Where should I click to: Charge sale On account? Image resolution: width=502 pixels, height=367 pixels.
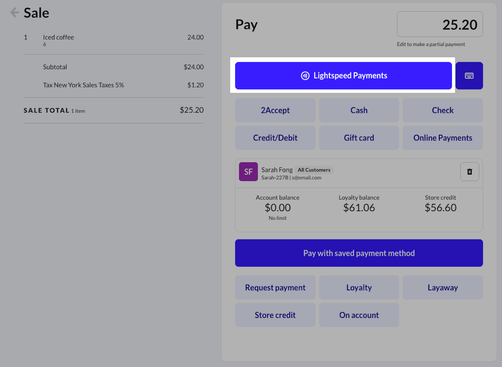coord(359,315)
